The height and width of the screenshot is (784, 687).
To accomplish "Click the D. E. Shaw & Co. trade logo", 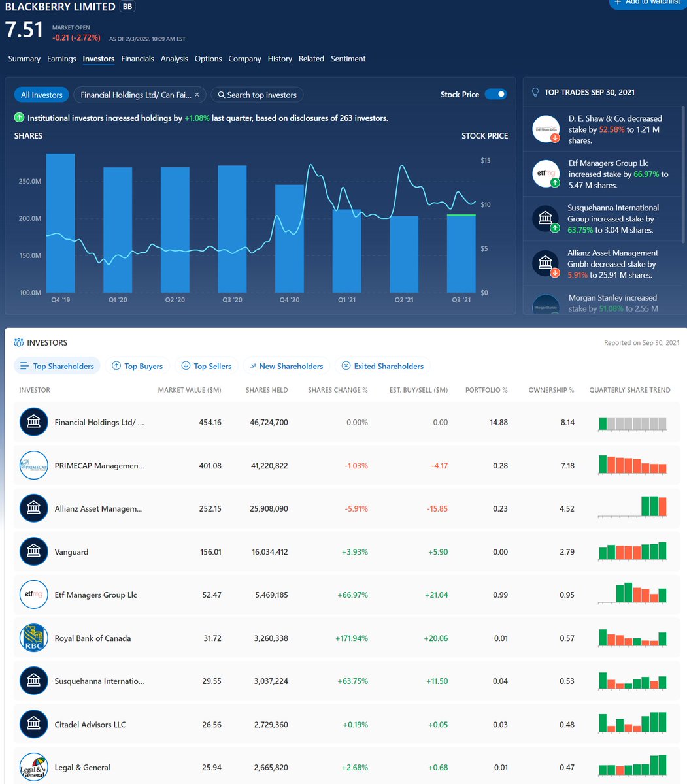I will (x=545, y=129).
